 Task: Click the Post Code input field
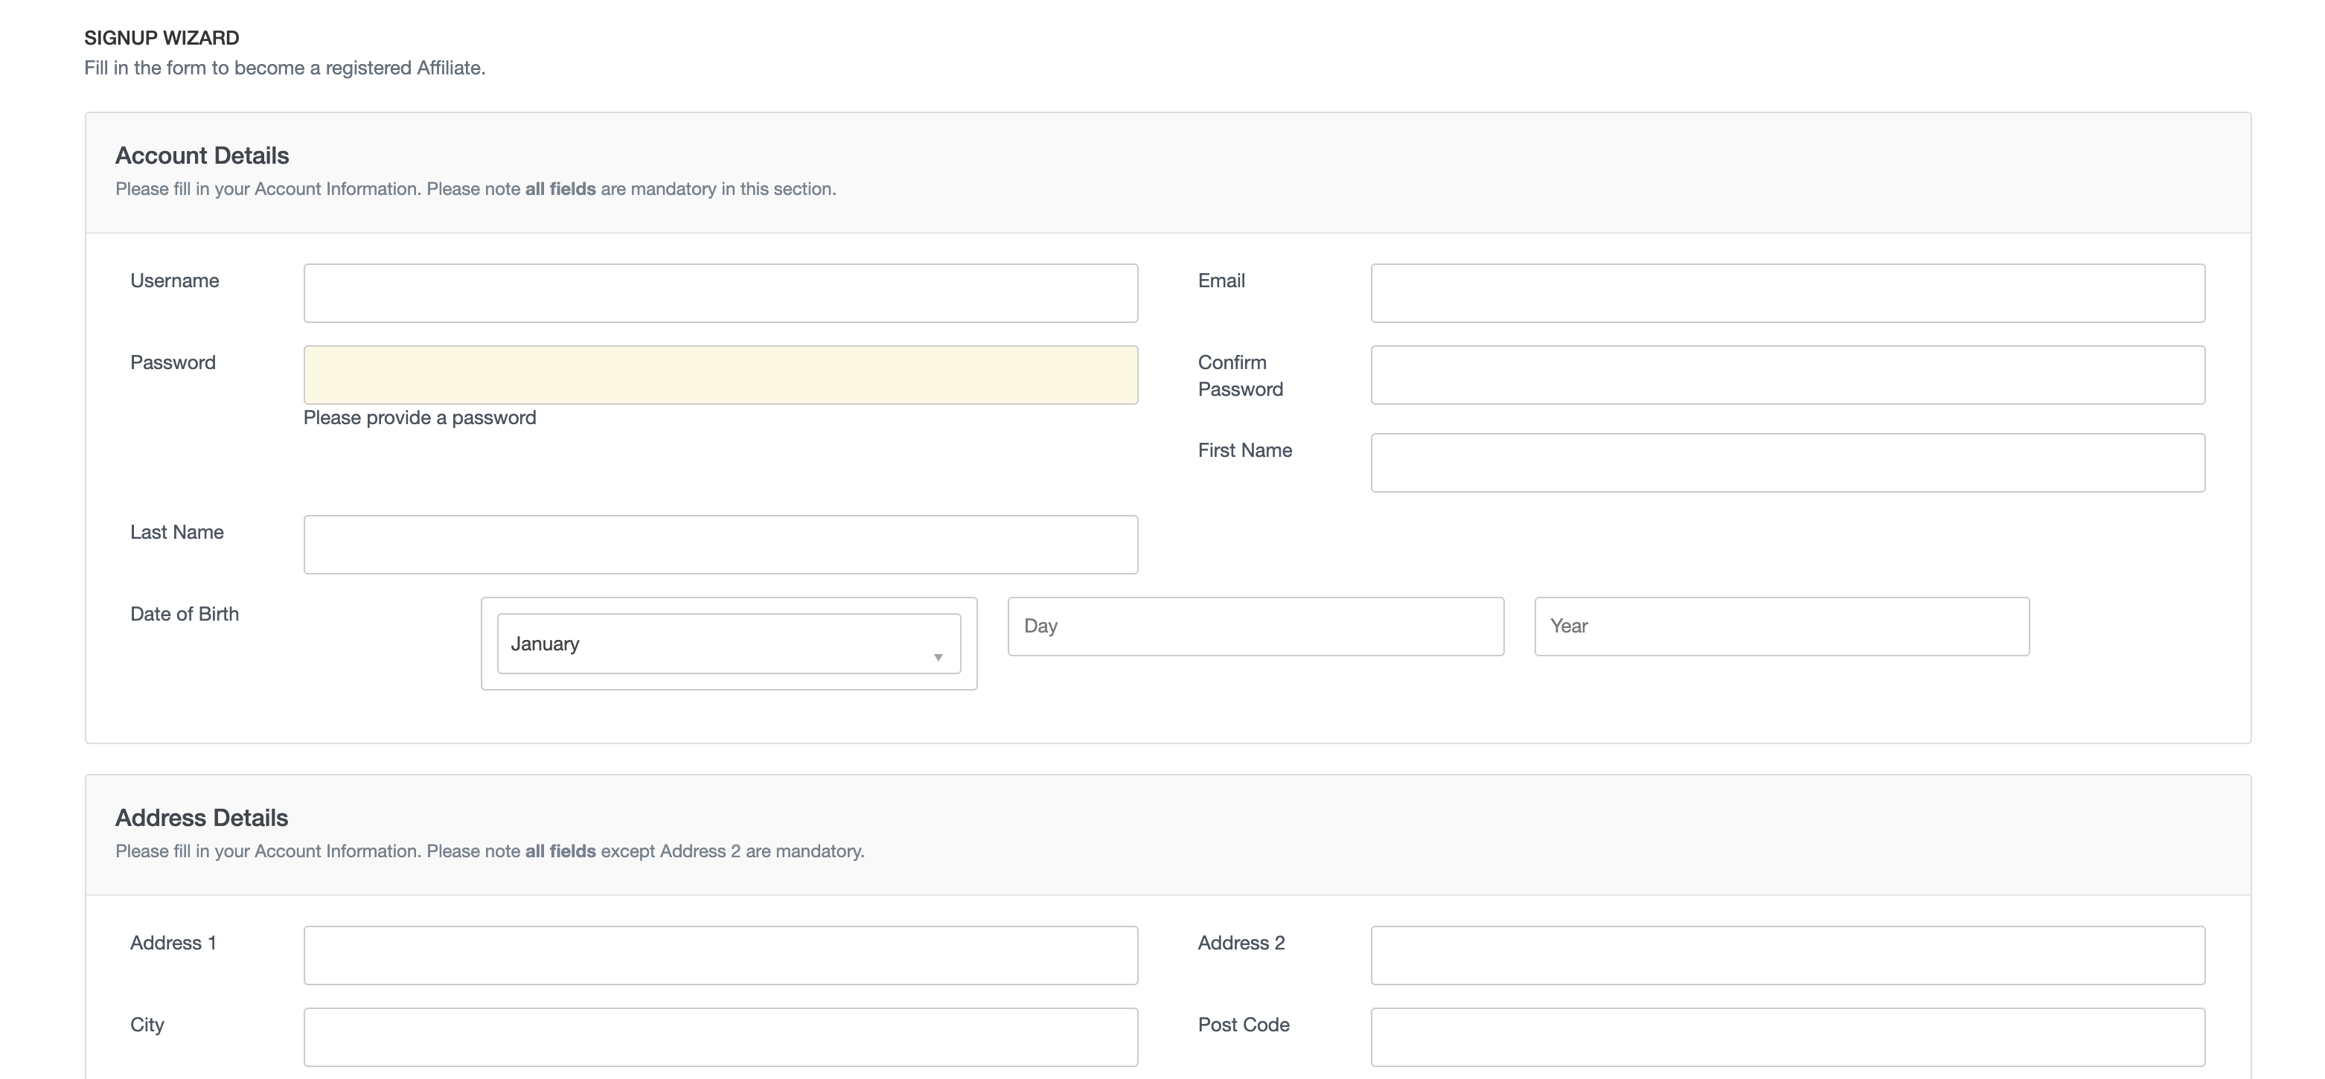click(1787, 1036)
